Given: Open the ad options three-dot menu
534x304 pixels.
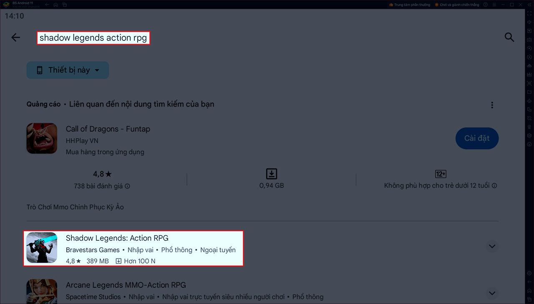Looking at the screenshot, I should tap(492, 105).
